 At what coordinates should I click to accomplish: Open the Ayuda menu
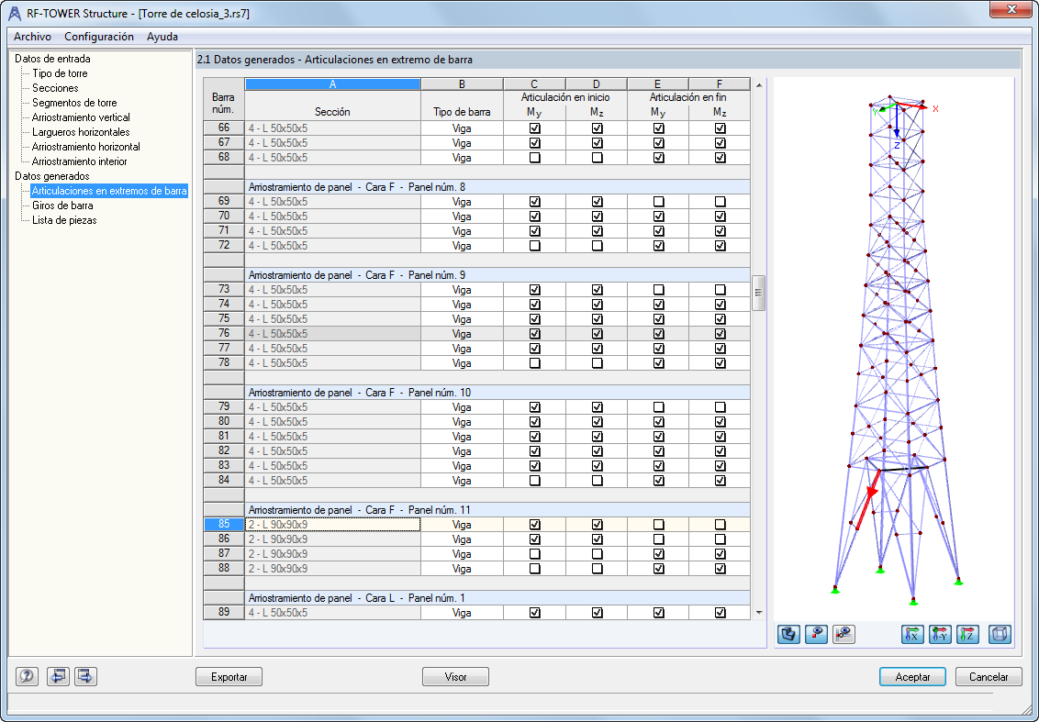pyautogui.click(x=162, y=37)
